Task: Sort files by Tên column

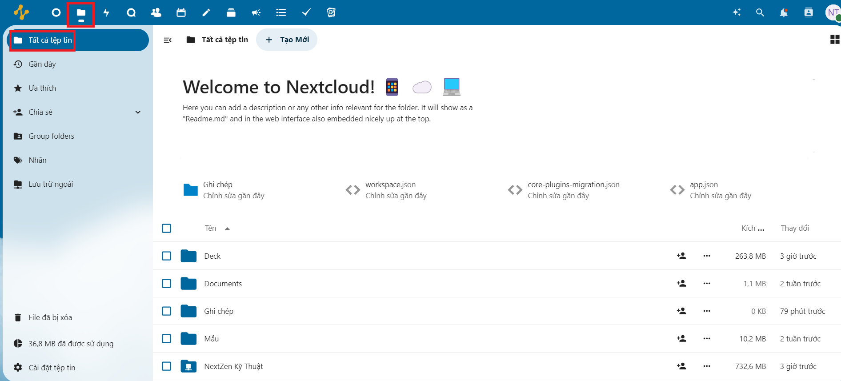Action: coord(217,229)
